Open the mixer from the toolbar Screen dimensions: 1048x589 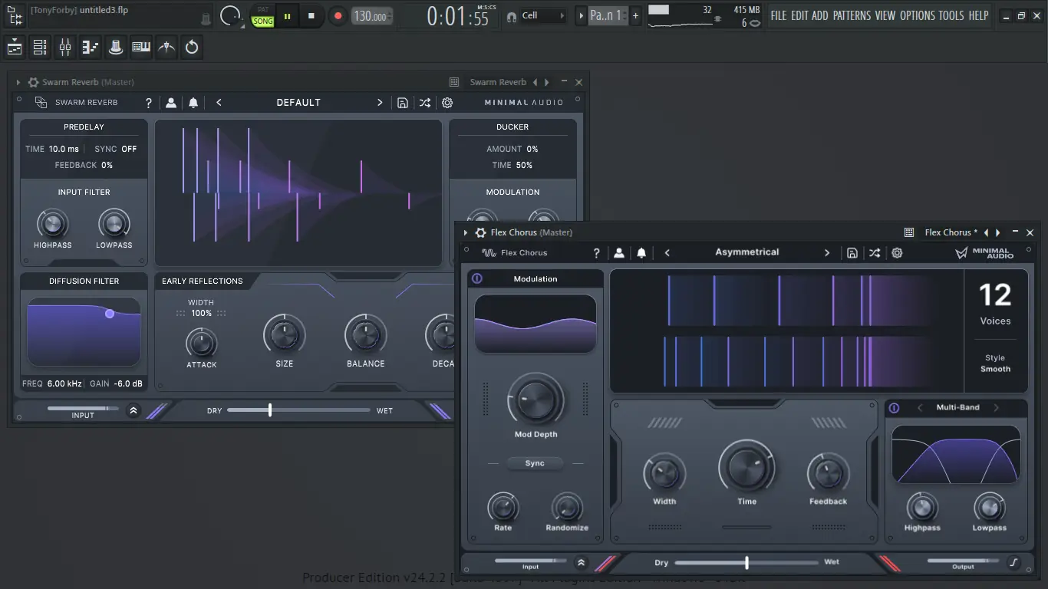[65, 48]
